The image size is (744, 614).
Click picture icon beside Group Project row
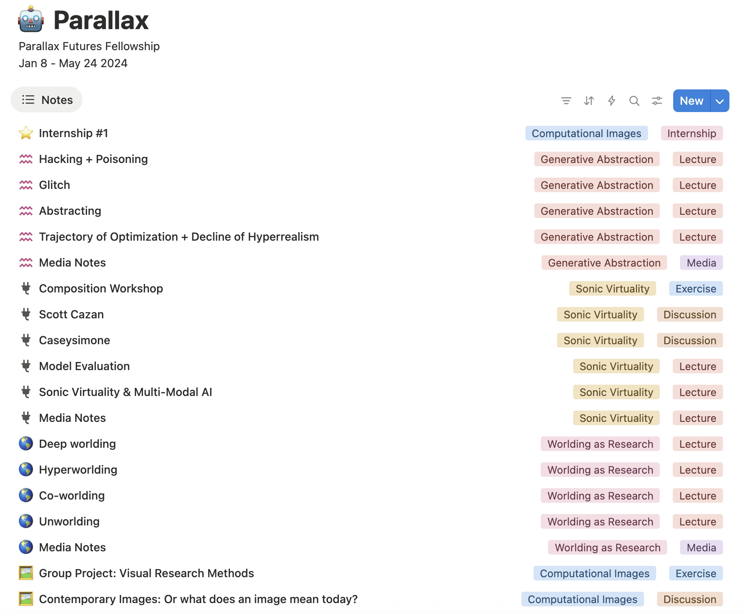click(x=26, y=573)
